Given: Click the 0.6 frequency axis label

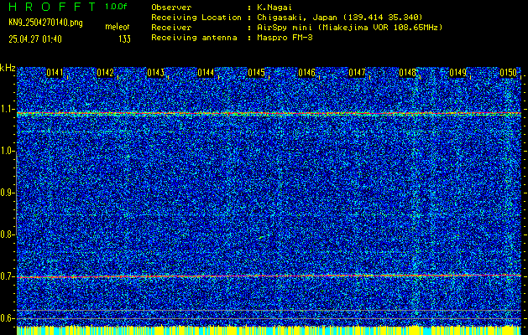Looking at the screenshot, I should (x=7, y=318).
